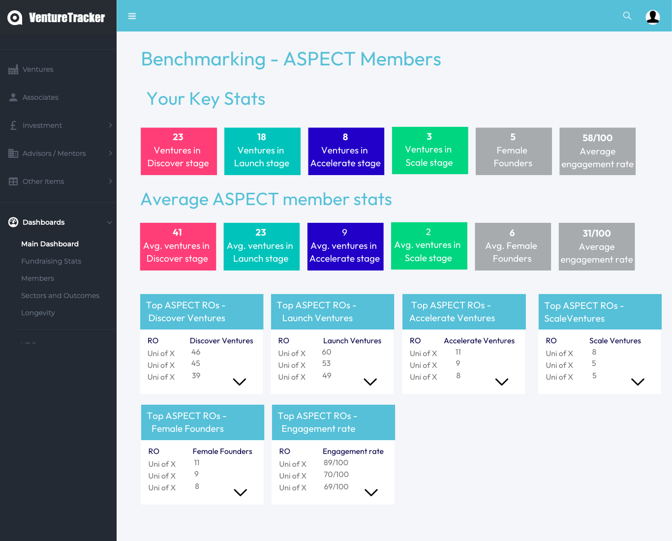
Task: Click the VentureTracker logo icon
Action: click(15, 18)
